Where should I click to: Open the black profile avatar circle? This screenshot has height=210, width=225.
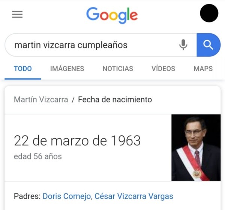pos(209,13)
